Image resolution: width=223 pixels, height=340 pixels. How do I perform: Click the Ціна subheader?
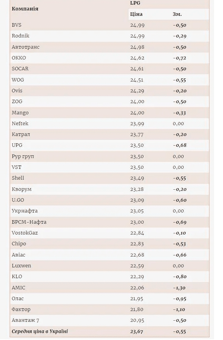tap(136, 14)
